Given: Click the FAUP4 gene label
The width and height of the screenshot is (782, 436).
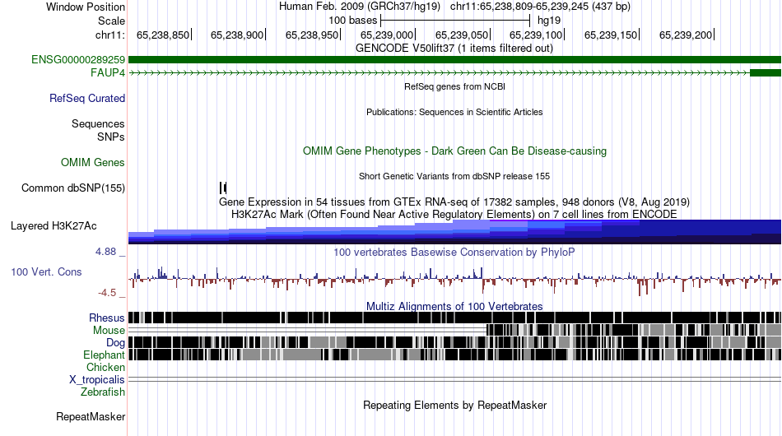Looking at the screenshot, I should pos(108,72).
